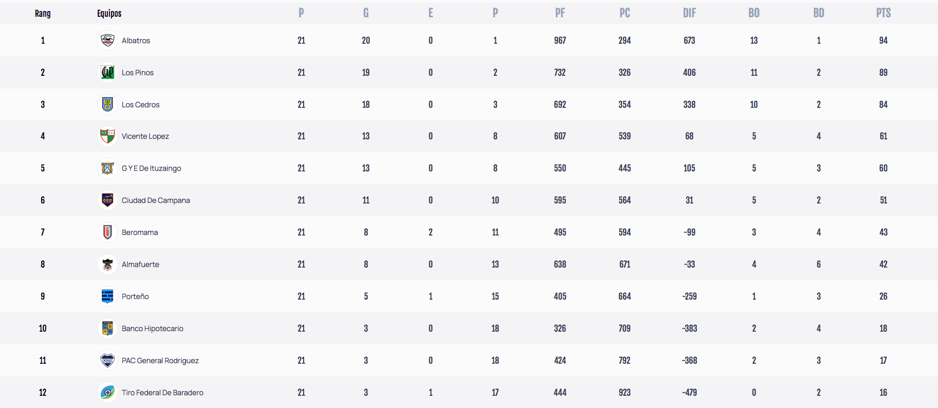Image resolution: width=938 pixels, height=408 pixels.
Task: Click the Albatros team crest icon
Action: (107, 40)
